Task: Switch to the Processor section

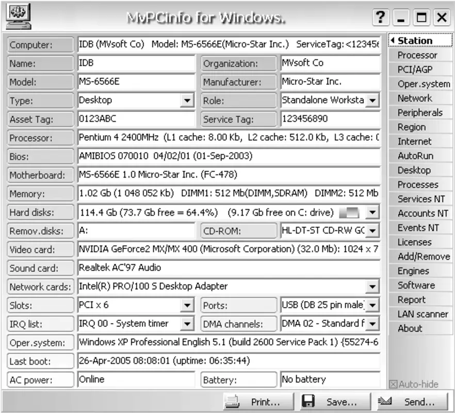Action: (x=420, y=55)
